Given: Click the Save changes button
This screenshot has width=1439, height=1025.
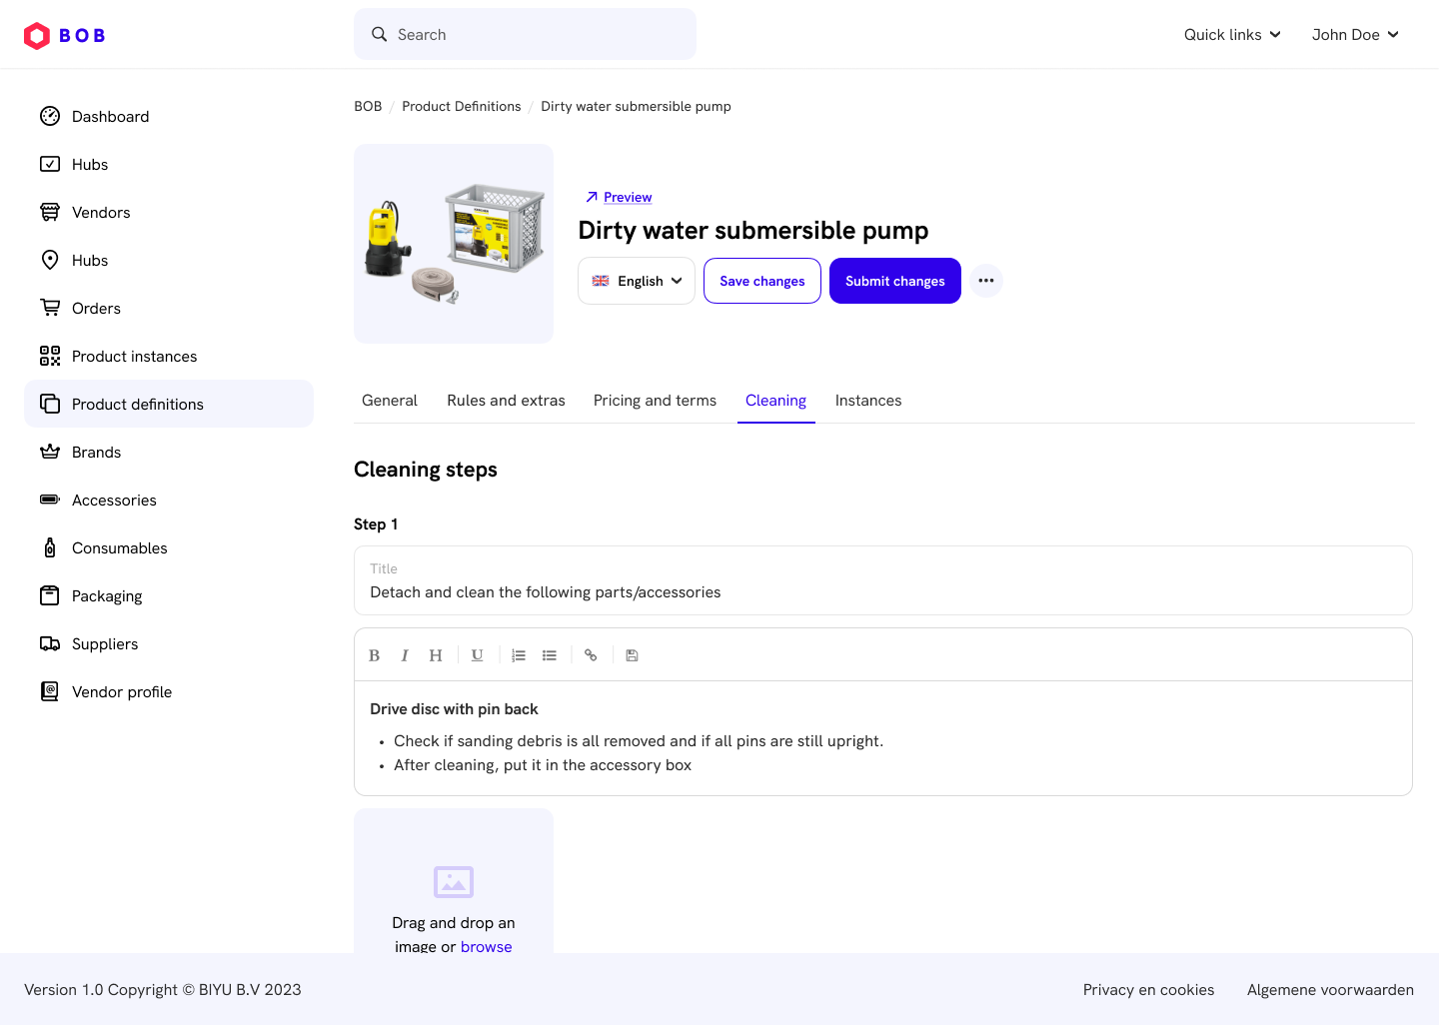Looking at the screenshot, I should (762, 281).
